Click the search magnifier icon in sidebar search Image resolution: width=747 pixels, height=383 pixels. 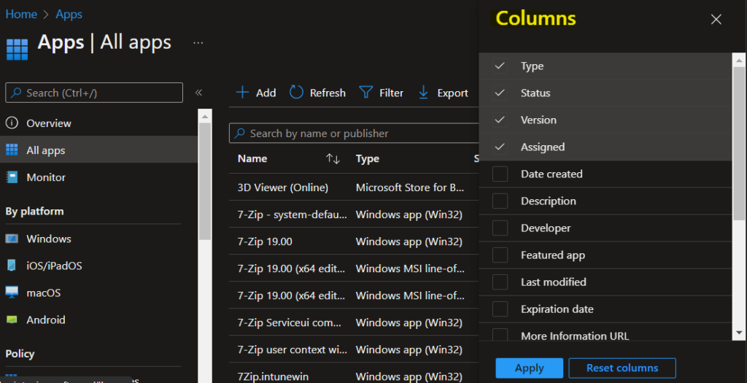click(16, 93)
